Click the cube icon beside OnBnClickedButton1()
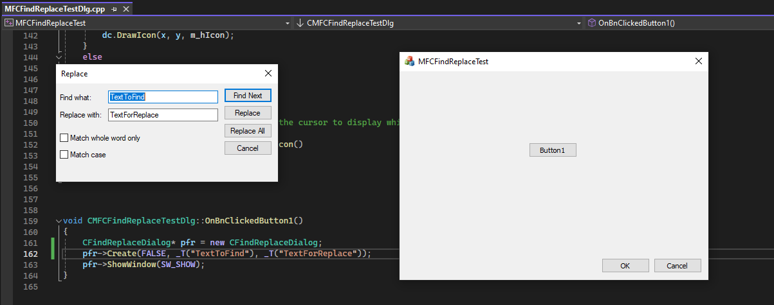This screenshot has width=774, height=305. point(591,22)
